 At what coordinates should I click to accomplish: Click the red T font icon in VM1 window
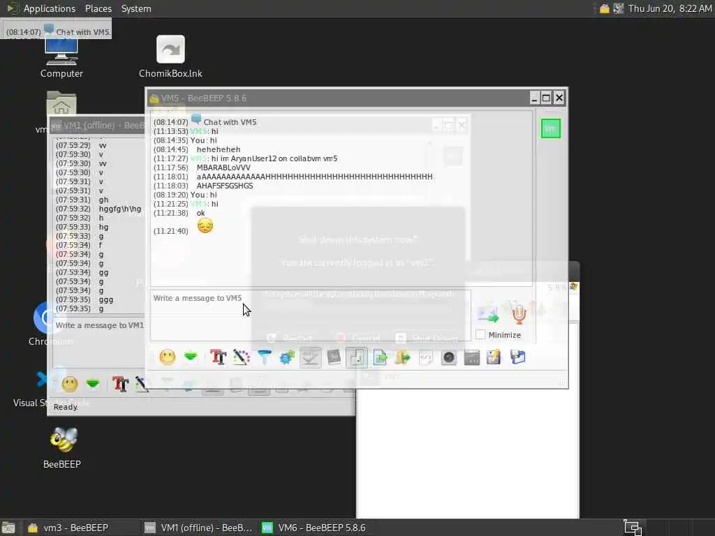120,385
